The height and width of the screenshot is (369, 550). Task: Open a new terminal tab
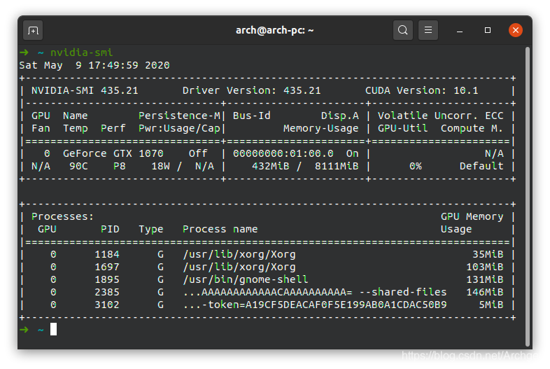33,31
